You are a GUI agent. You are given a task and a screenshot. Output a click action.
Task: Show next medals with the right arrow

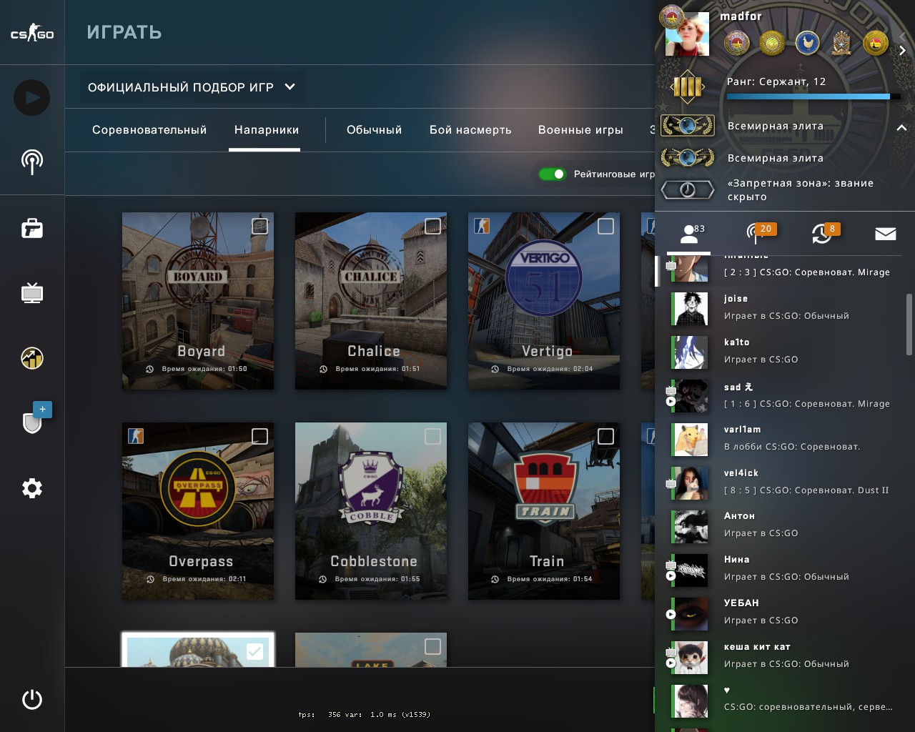pos(902,50)
